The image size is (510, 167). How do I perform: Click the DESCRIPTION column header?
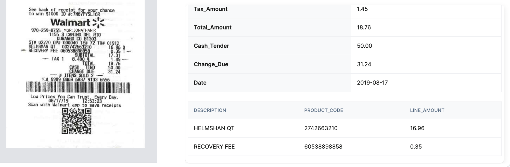click(x=210, y=110)
